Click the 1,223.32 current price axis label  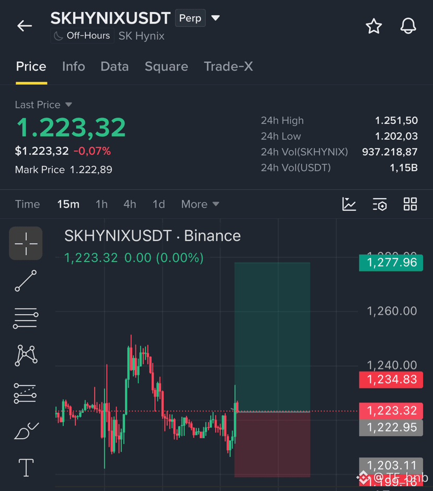tap(391, 410)
